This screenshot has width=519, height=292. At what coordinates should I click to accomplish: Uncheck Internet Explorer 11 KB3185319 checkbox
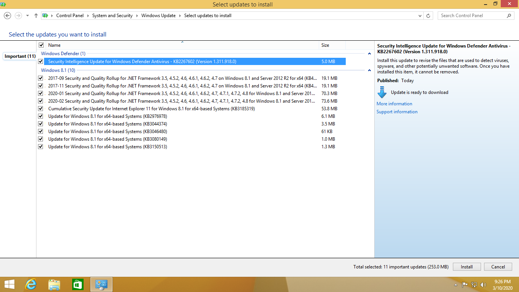click(x=41, y=109)
